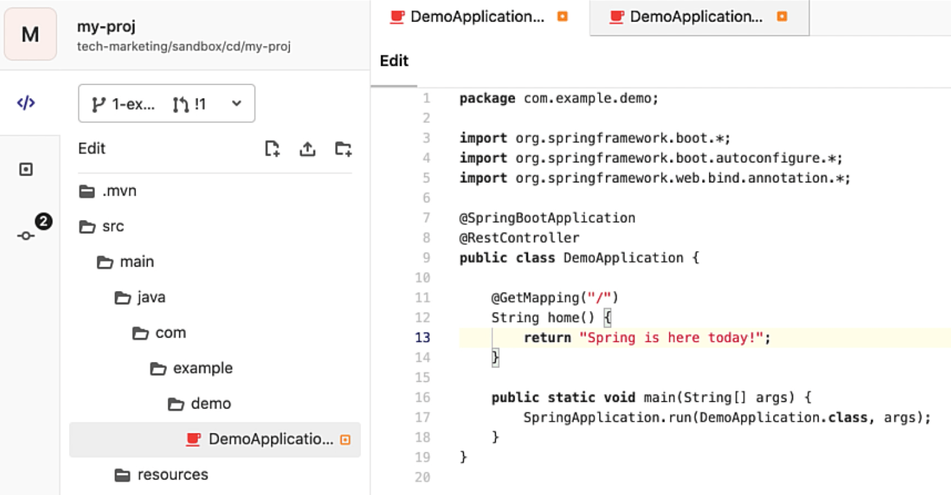Open the branch selector dropdown chevron
The height and width of the screenshot is (495, 951).
[x=237, y=104]
